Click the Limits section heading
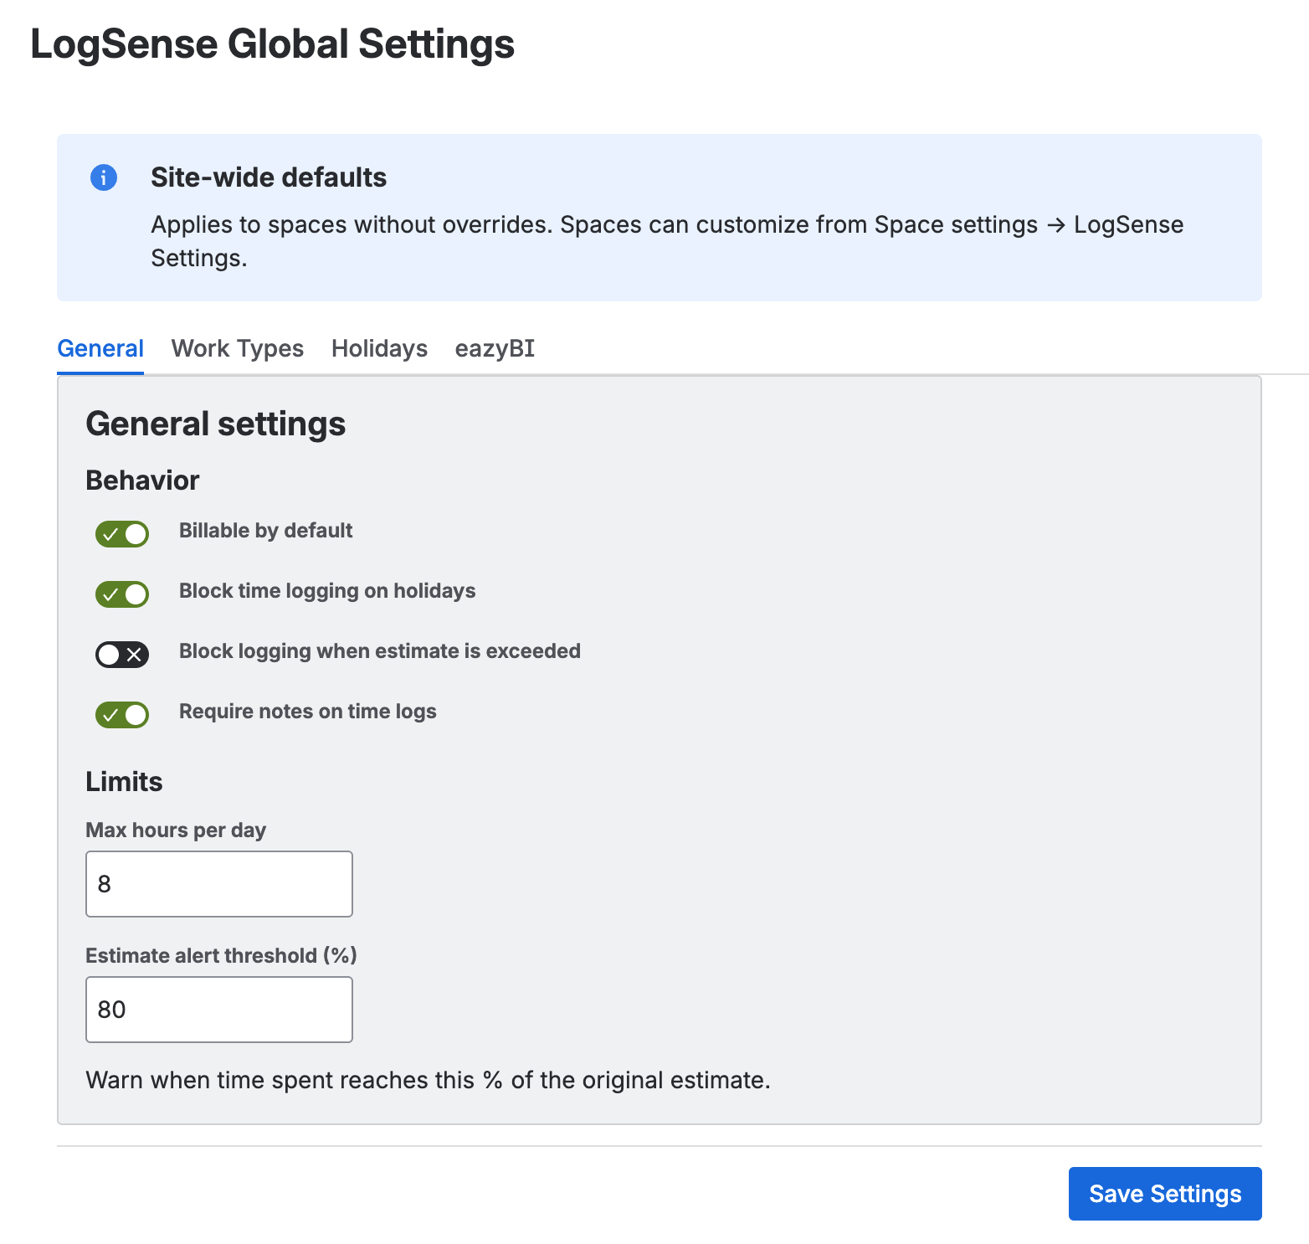 point(124,782)
